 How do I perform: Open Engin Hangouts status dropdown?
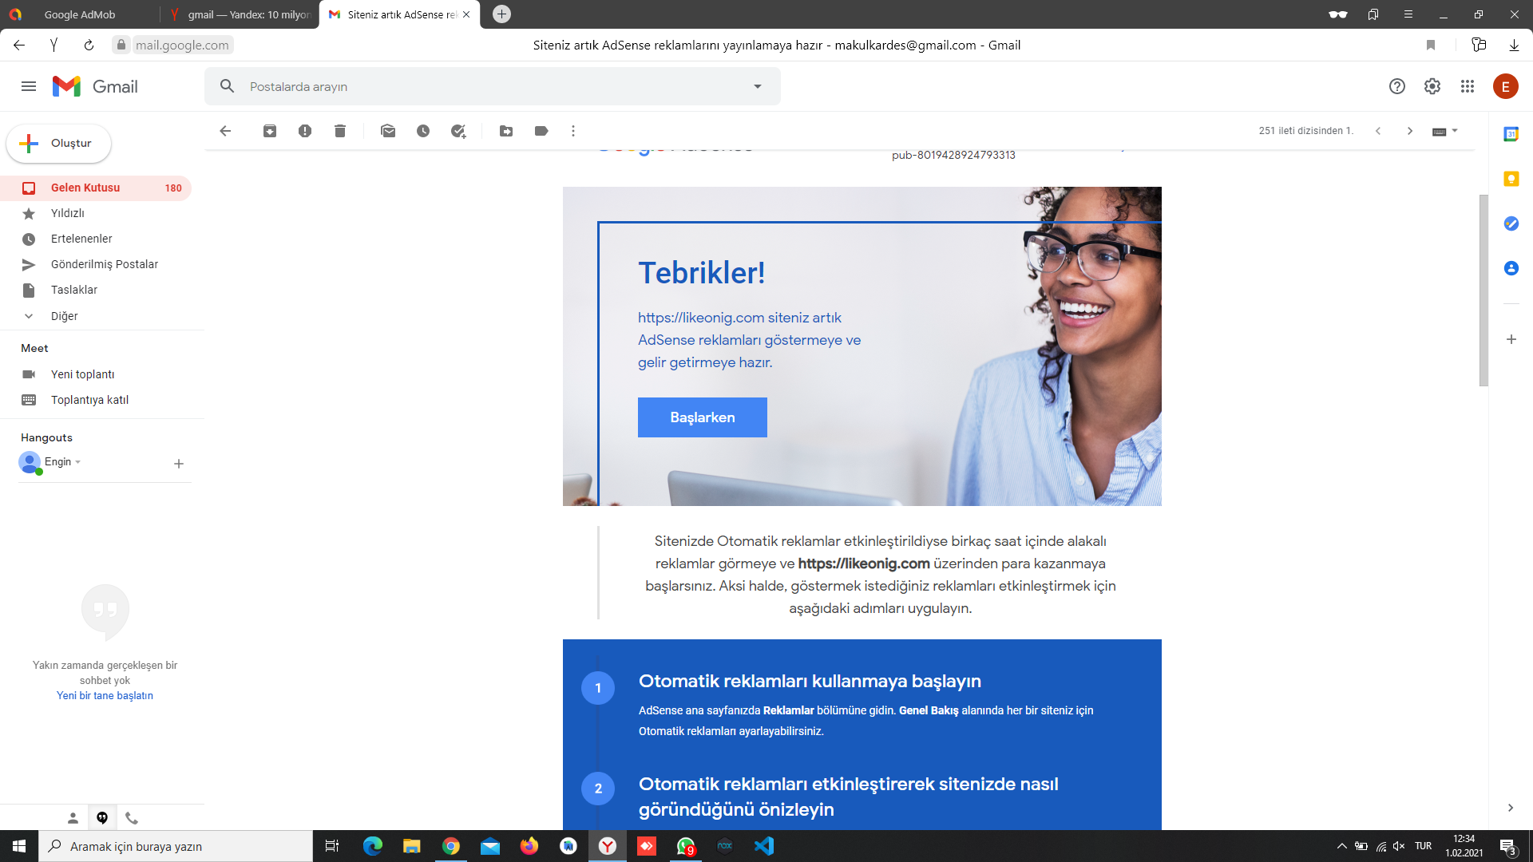78,462
